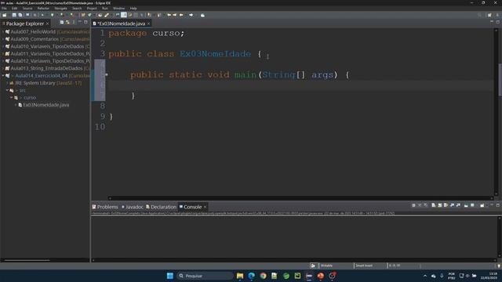Click the Forward navigation arrow in toolbar
This screenshot has height=282, width=502.
(x=191, y=15)
